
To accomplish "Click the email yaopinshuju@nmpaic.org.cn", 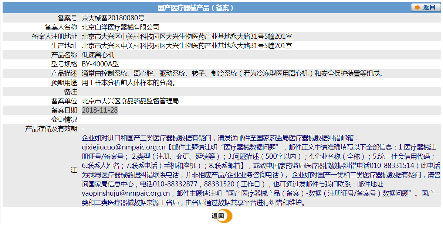I will point(126,193).
